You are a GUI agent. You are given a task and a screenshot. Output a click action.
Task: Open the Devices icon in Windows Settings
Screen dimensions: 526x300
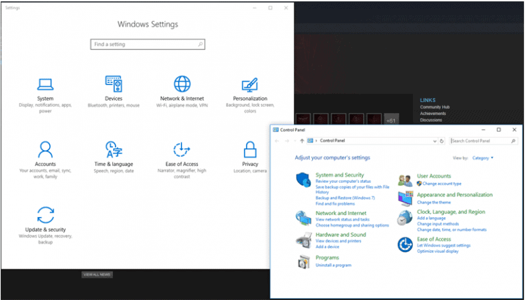point(114,84)
